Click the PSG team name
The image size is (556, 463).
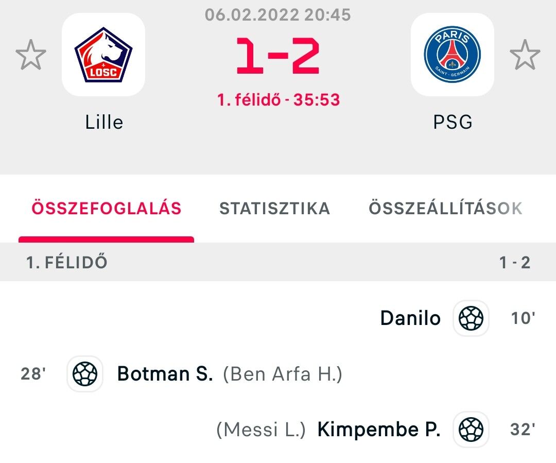(x=453, y=123)
